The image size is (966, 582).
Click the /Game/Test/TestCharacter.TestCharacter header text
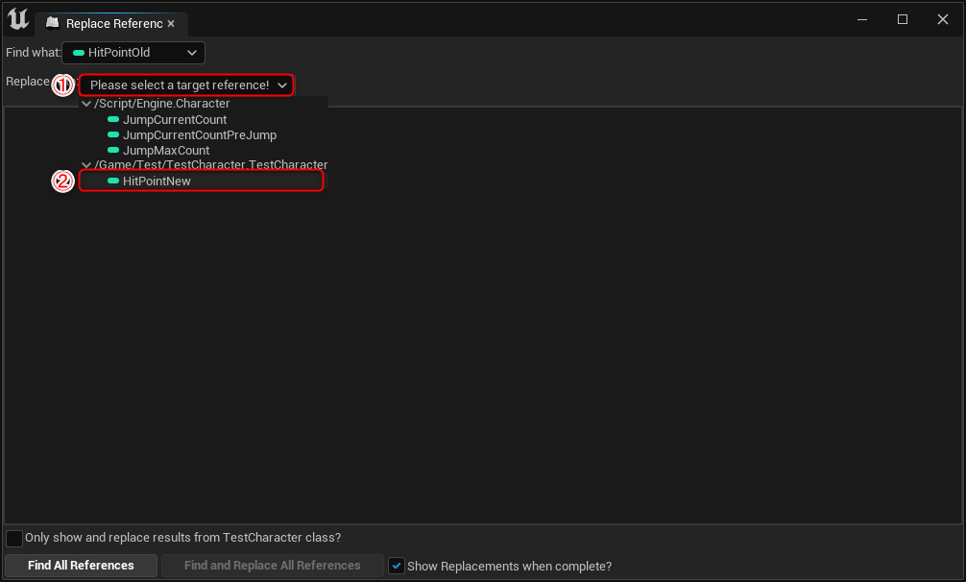pyautogui.click(x=211, y=164)
